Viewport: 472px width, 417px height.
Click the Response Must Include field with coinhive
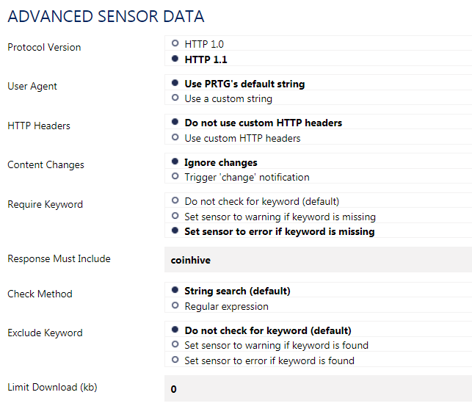click(x=318, y=260)
